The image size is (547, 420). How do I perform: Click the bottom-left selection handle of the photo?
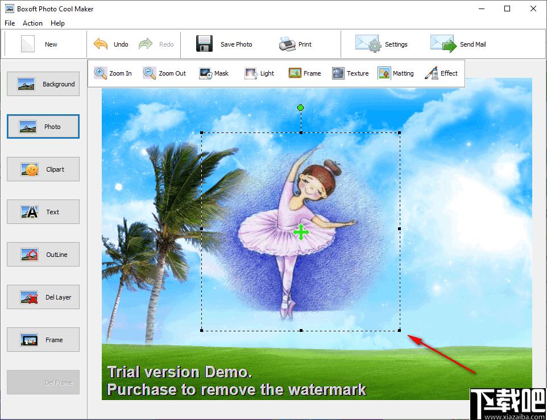202,330
